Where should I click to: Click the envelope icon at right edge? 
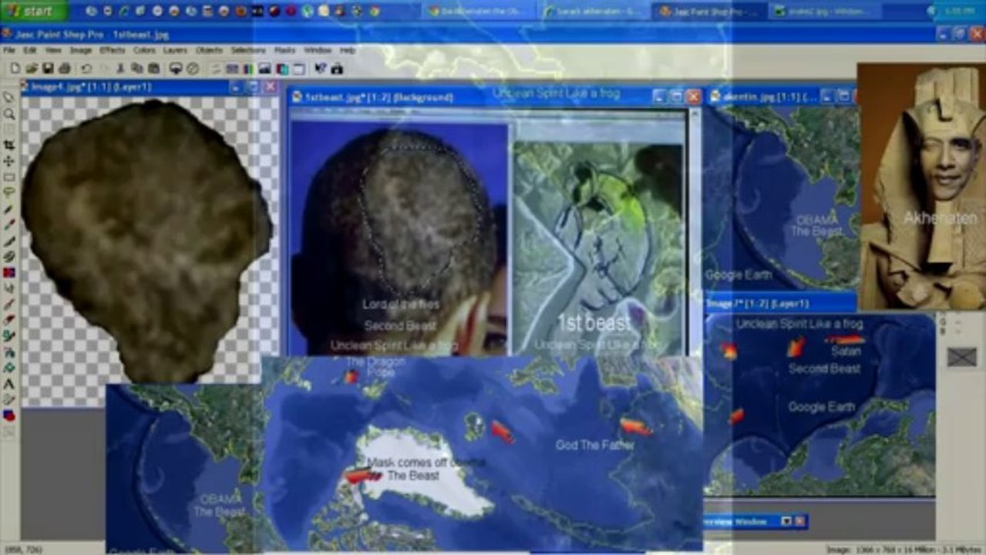(961, 357)
